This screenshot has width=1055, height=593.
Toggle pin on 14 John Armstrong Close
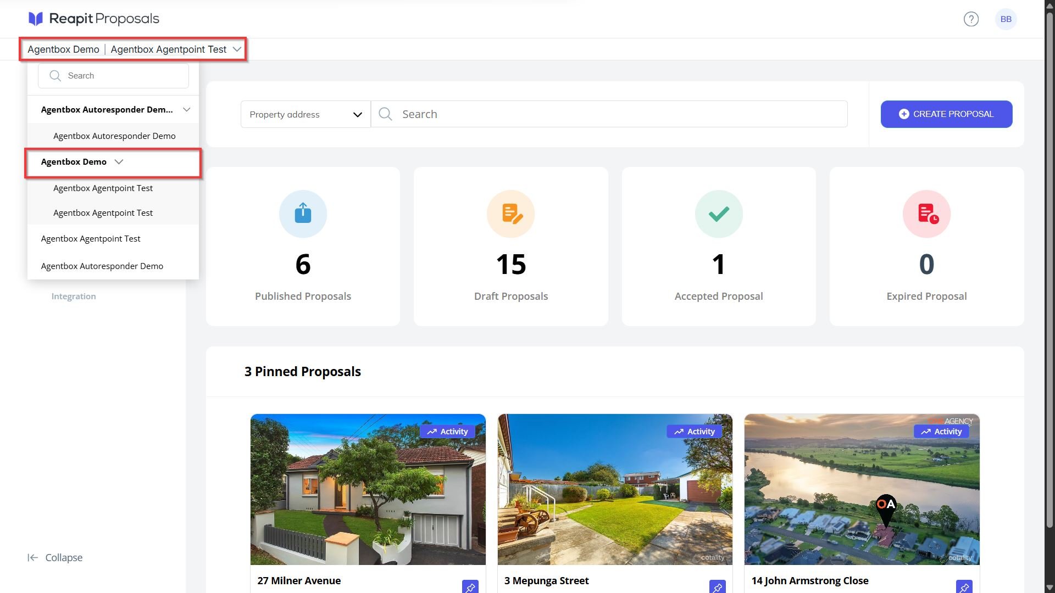pyautogui.click(x=964, y=587)
